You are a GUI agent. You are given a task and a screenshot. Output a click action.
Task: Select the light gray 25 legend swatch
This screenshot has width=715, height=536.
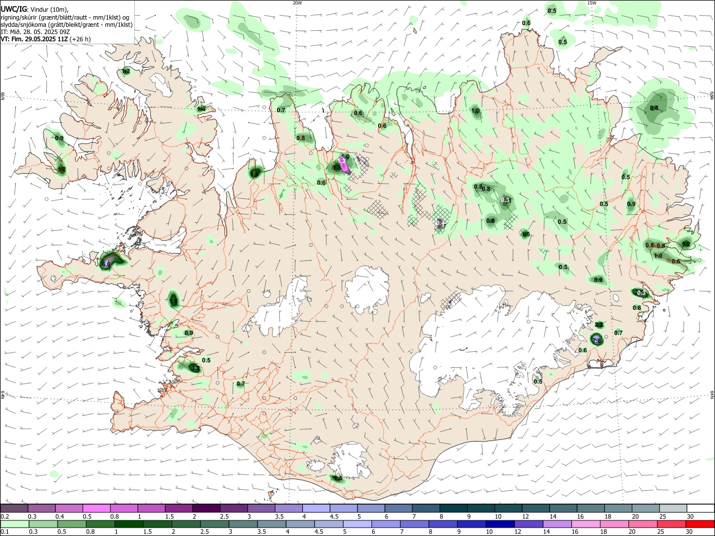point(673,508)
